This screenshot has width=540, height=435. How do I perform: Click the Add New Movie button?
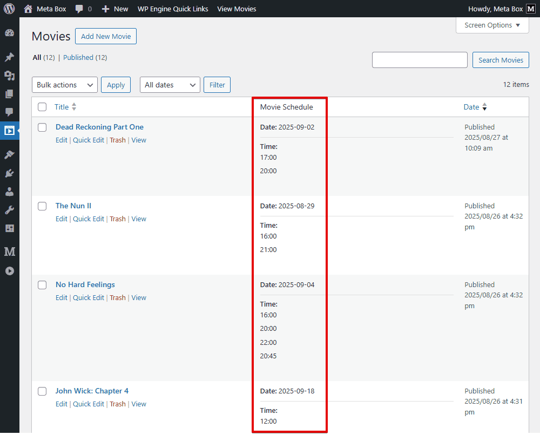[105, 36]
